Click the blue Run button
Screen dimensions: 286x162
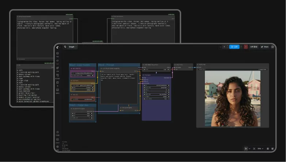234,47
